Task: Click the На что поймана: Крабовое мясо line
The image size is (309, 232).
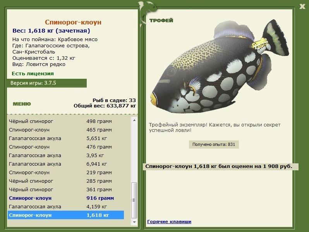Action: tap(55, 39)
